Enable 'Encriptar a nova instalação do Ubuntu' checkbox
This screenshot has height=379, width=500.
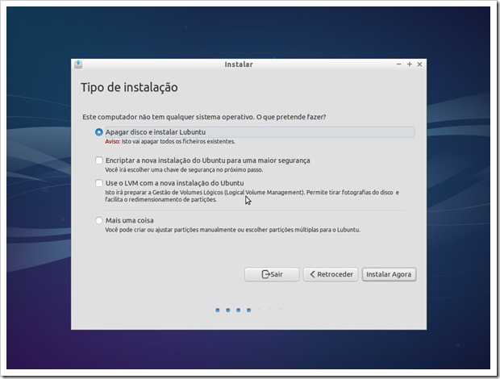99,160
